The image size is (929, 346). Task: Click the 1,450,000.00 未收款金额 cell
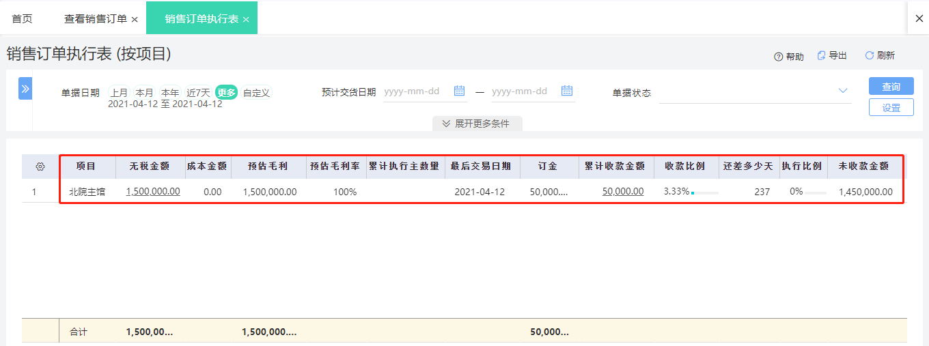point(865,192)
